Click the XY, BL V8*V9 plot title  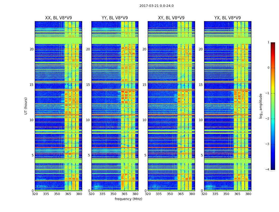click(171, 18)
